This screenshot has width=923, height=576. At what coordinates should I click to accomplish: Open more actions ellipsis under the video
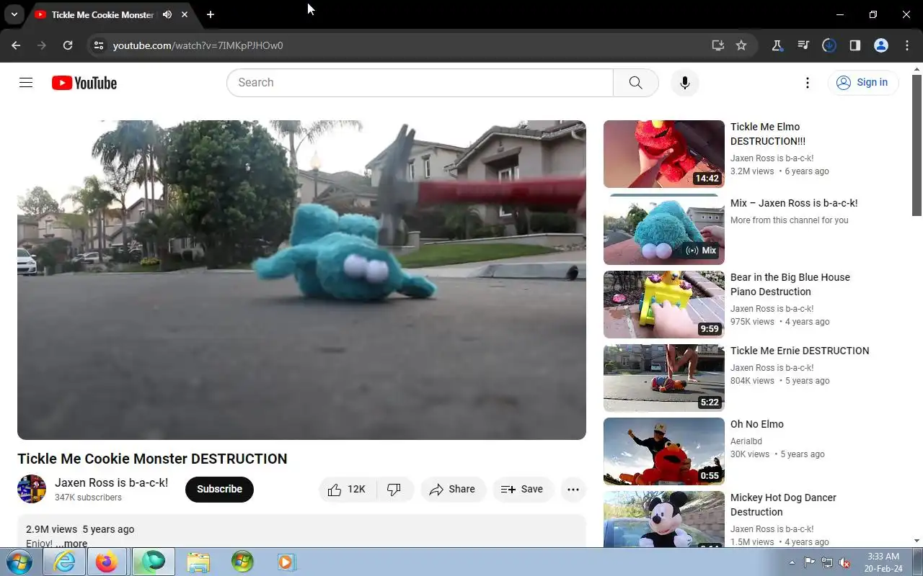tap(573, 489)
